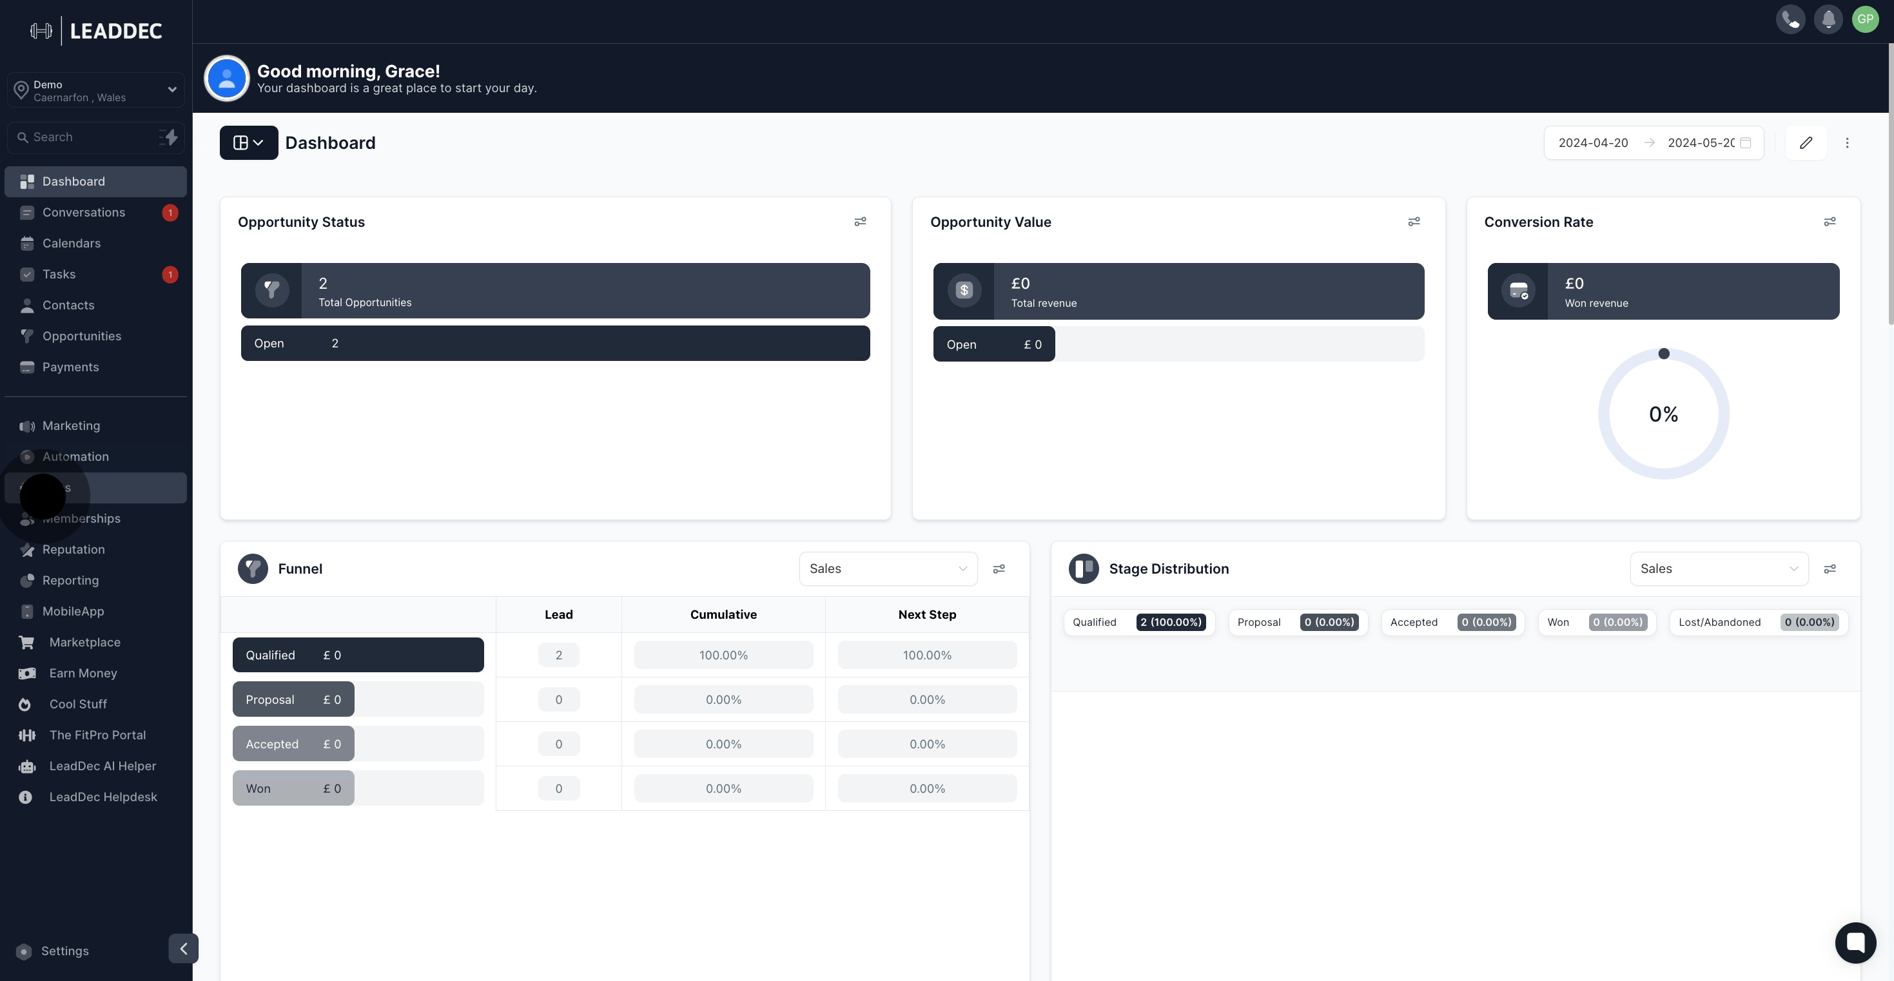Click the GP user avatar

pos(1866,20)
